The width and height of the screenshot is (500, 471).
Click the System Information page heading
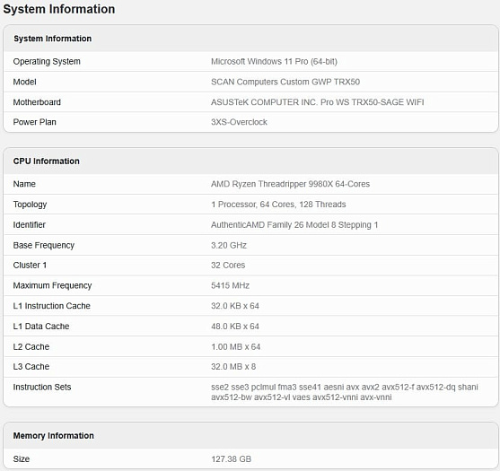[x=59, y=9]
